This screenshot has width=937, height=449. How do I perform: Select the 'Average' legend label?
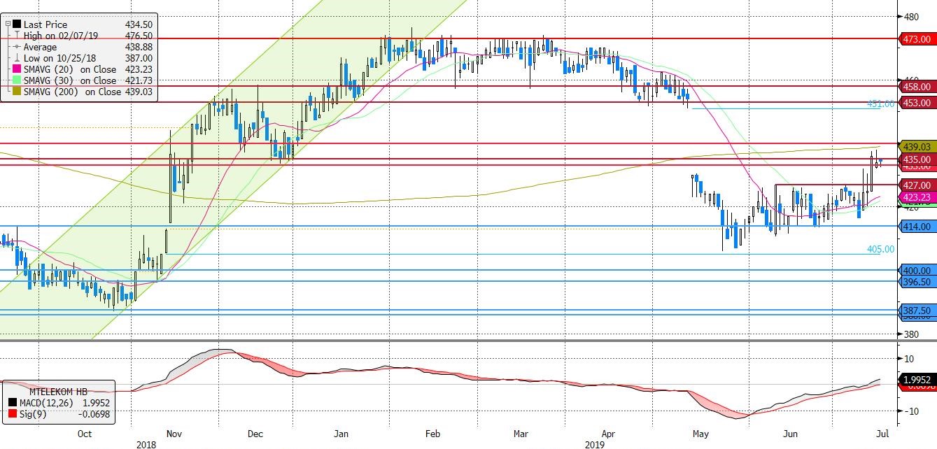[41, 47]
